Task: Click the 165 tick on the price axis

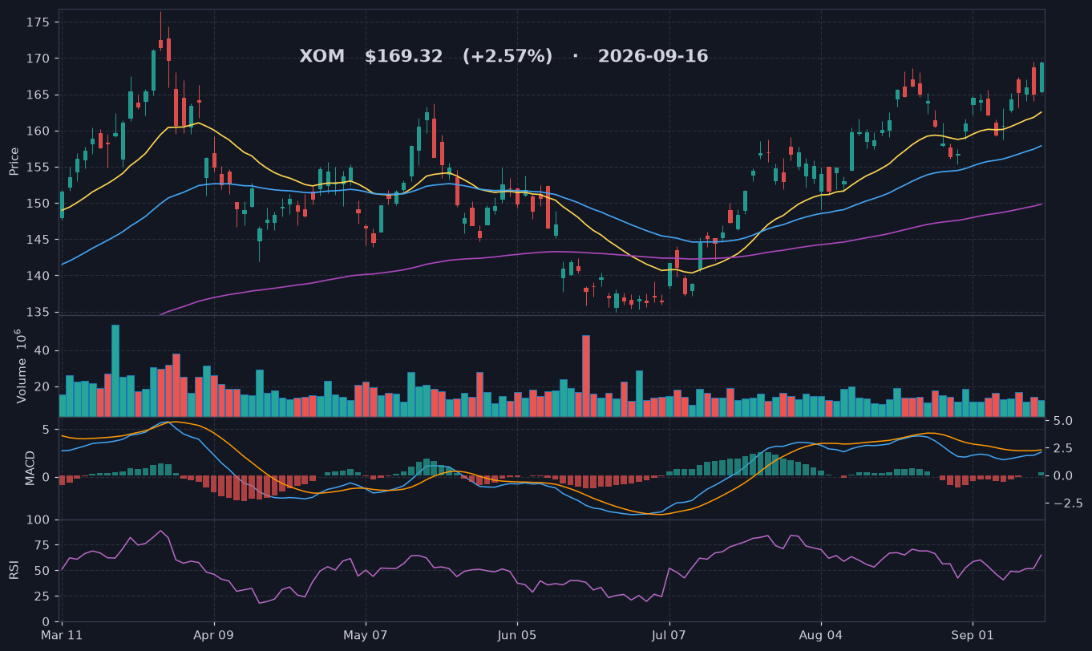Action: (39, 95)
